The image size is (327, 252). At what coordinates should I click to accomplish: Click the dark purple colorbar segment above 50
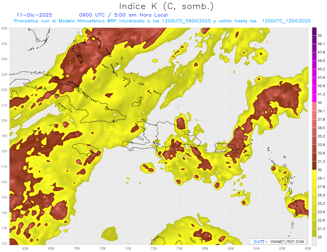tap(314, 31)
